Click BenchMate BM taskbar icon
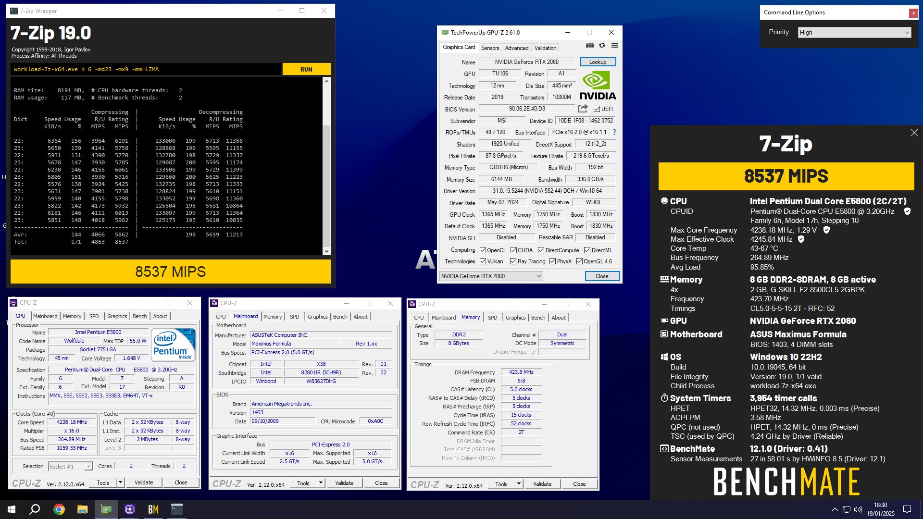Viewport: 923px width, 519px height. [x=153, y=509]
